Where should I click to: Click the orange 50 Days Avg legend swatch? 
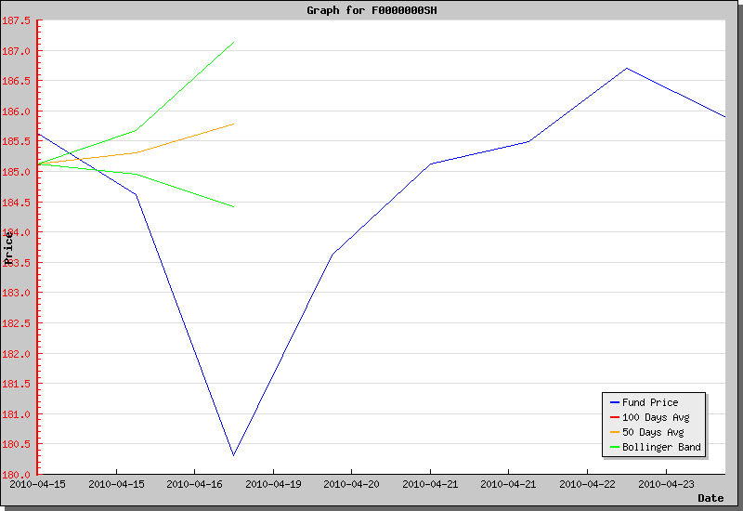614,433
